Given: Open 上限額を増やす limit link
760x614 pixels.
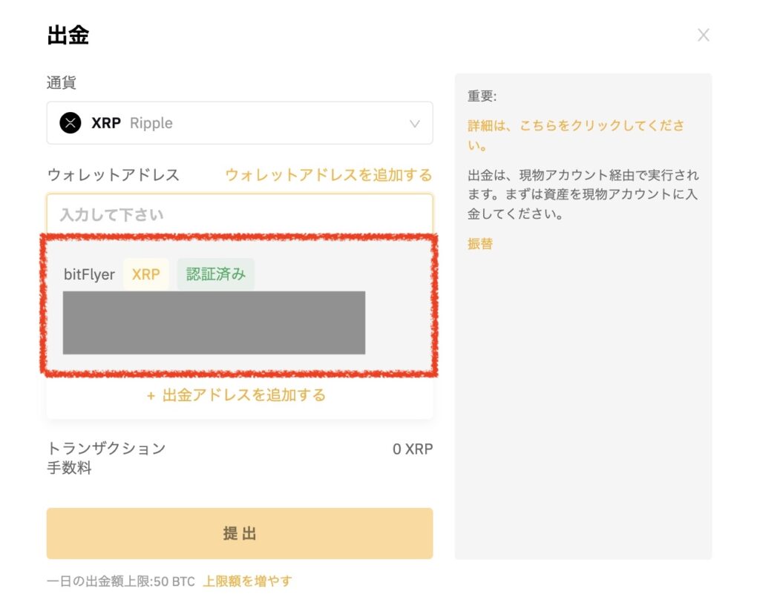Looking at the screenshot, I should click(x=247, y=581).
